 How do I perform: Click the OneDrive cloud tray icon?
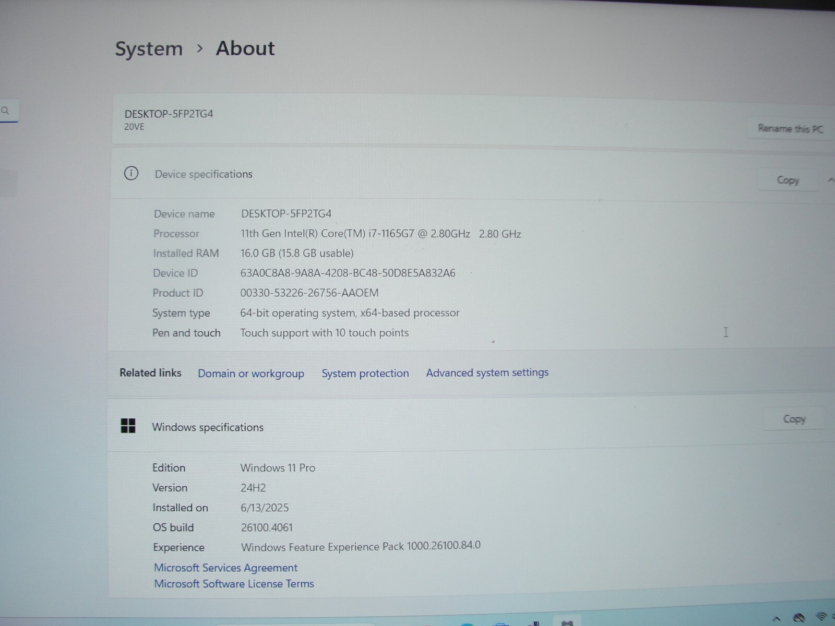click(799, 619)
